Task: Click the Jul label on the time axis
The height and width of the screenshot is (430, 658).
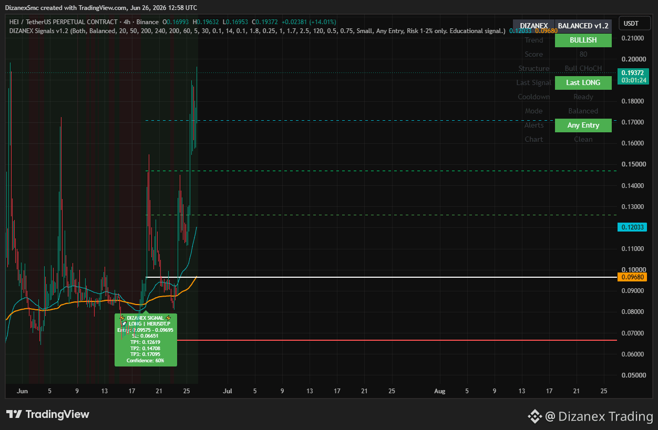Action: coord(228,391)
